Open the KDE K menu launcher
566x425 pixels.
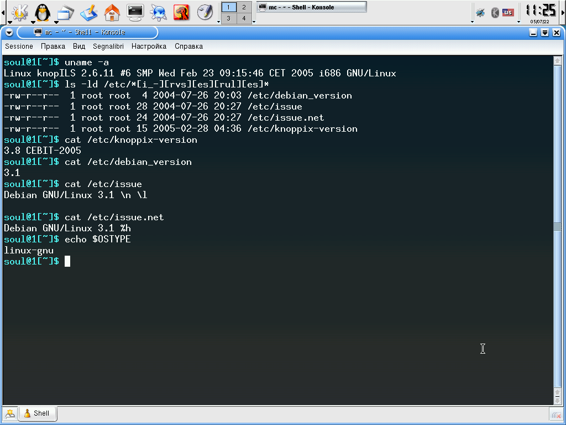[x=19, y=12]
